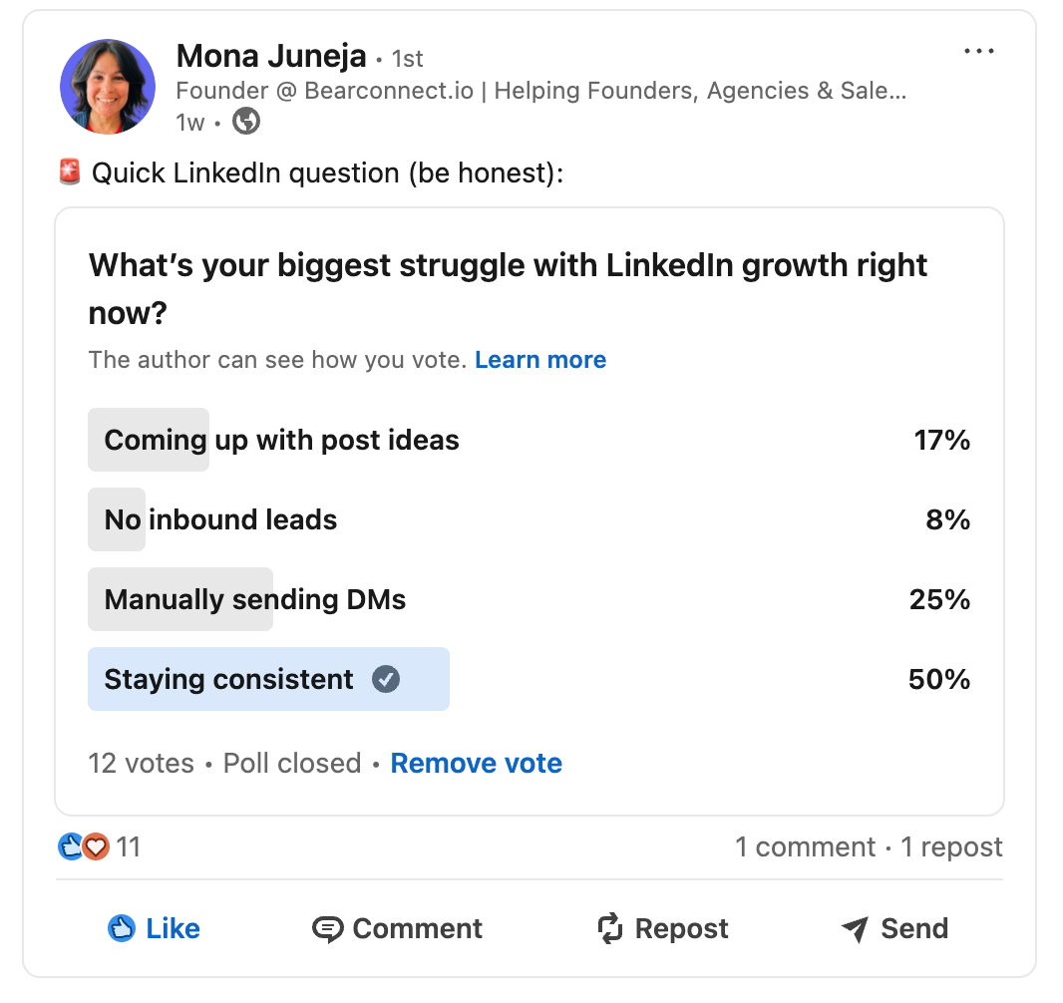Select the 'Manually sending DMs' poll option
The height and width of the screenshot is (1003, 1063).
(255, 599)
